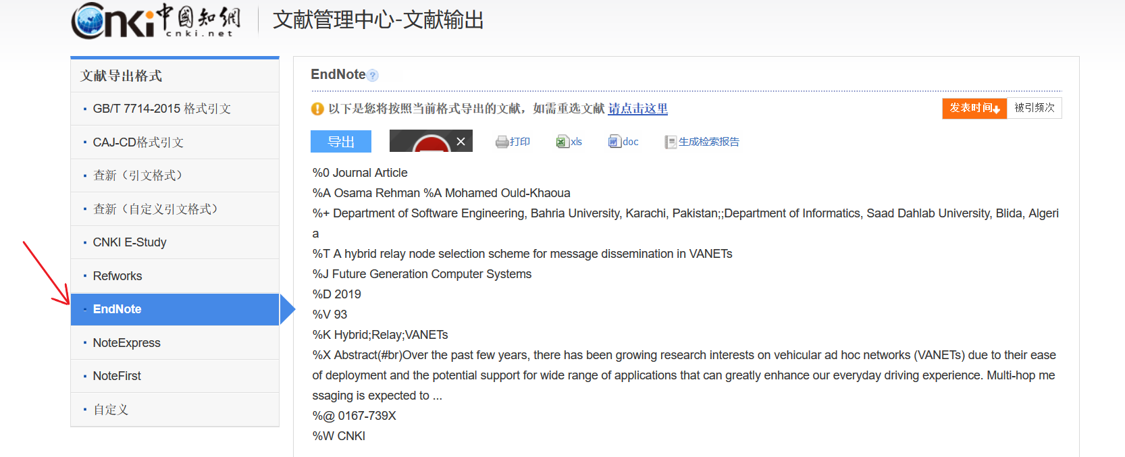Click the red stop sign thumbnail
Viewport: 1125px width, 457px height.
[x=431, y=142]
